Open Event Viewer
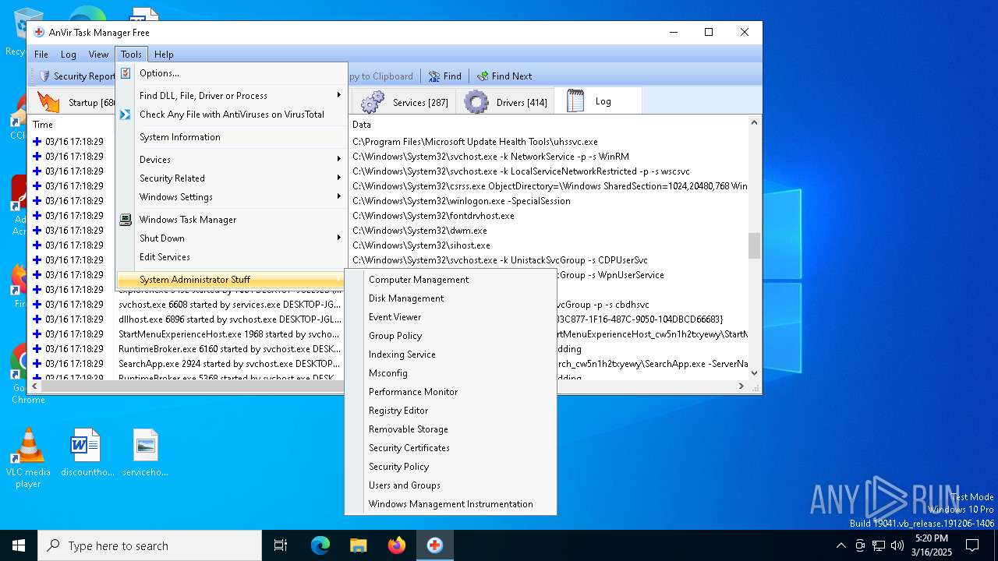 click(x=451, y=317)
